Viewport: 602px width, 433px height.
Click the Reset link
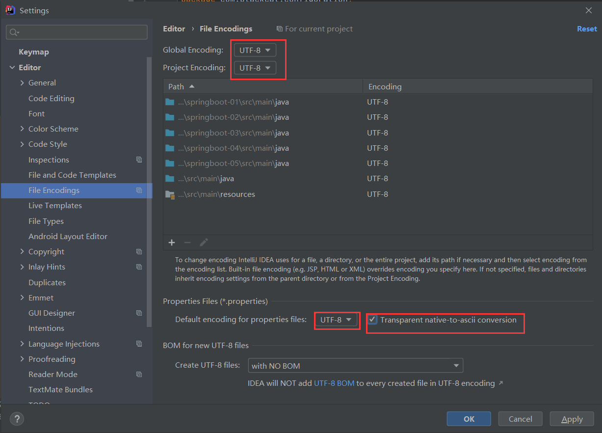click(587, 29)
